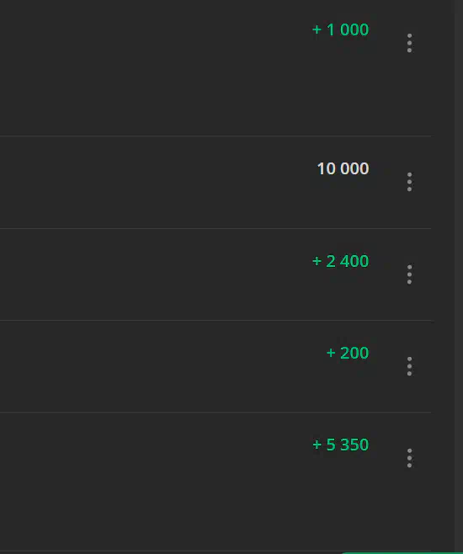Click the green bar at the bottom edge
Viewport: 463px width, 554px height.
tap(402, 552)
